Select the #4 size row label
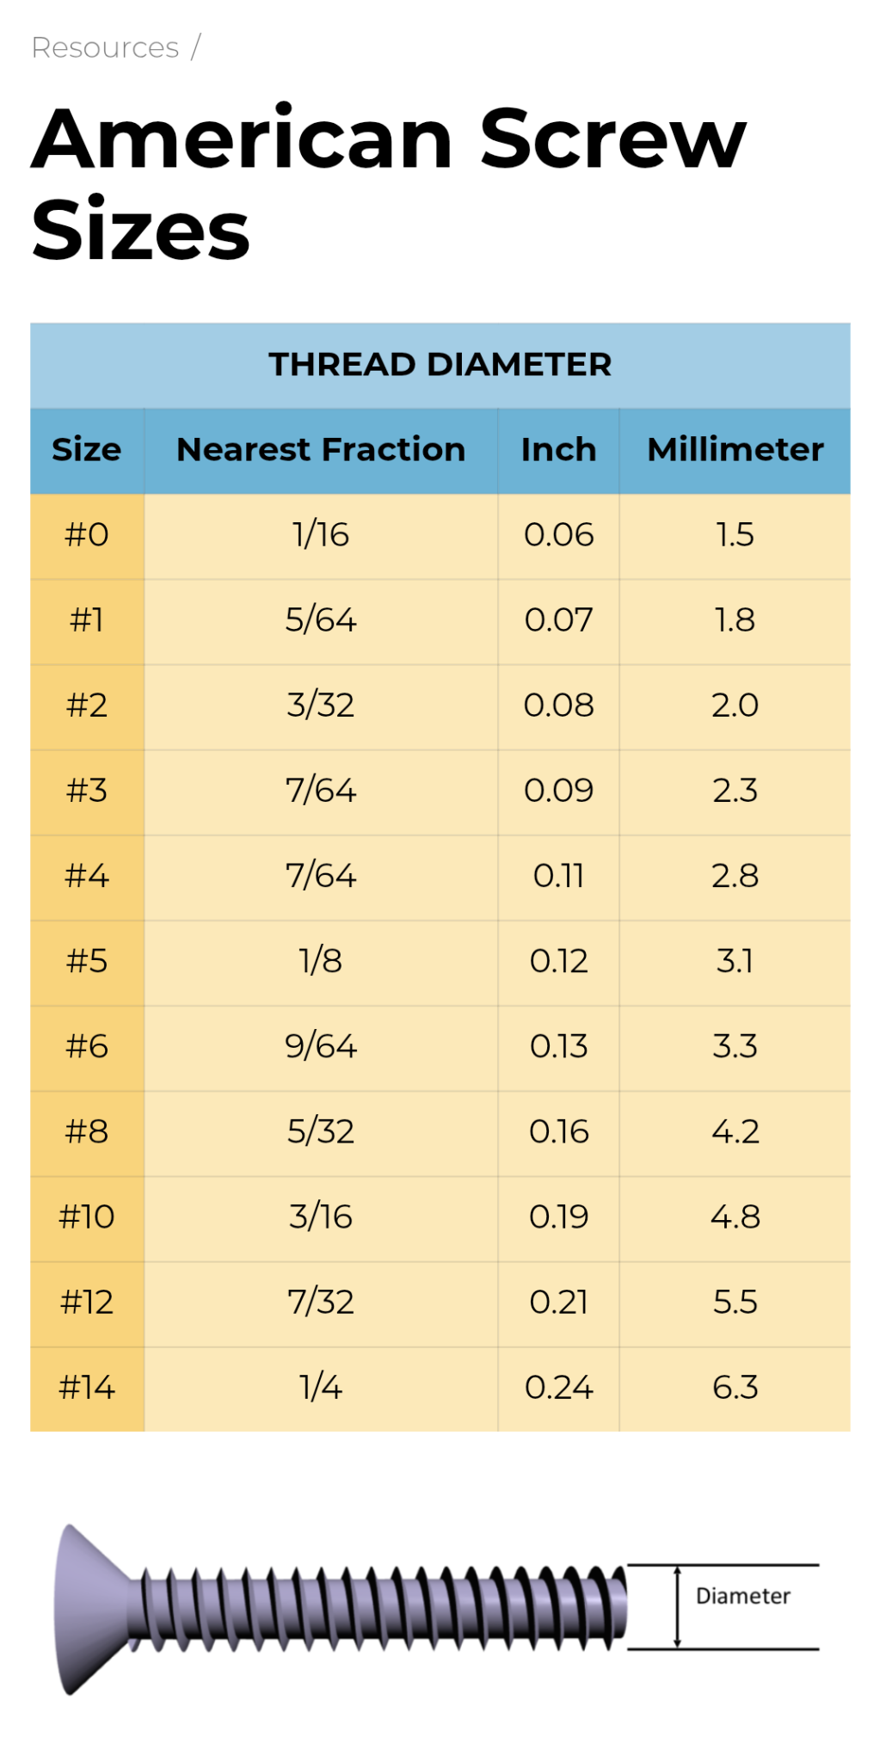886x1762 pixels. click(87, 876)
